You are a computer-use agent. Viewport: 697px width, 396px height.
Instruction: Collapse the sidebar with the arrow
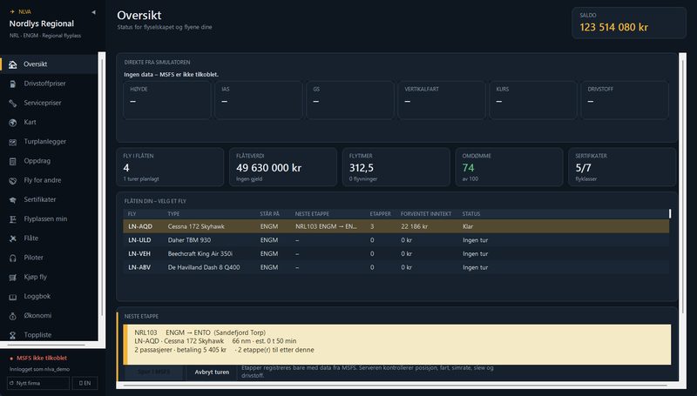tap(93, 12)
